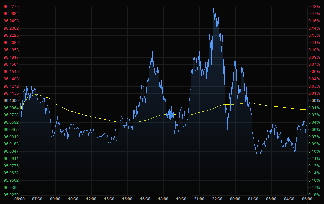Screen dimensions: 324x204
Task: Click the green 0.10% percent label
Action: (314, 151)
